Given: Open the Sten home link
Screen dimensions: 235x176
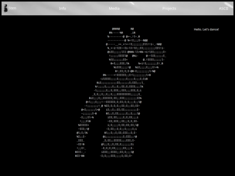Looking at the screenshot, I should [12, 8].
